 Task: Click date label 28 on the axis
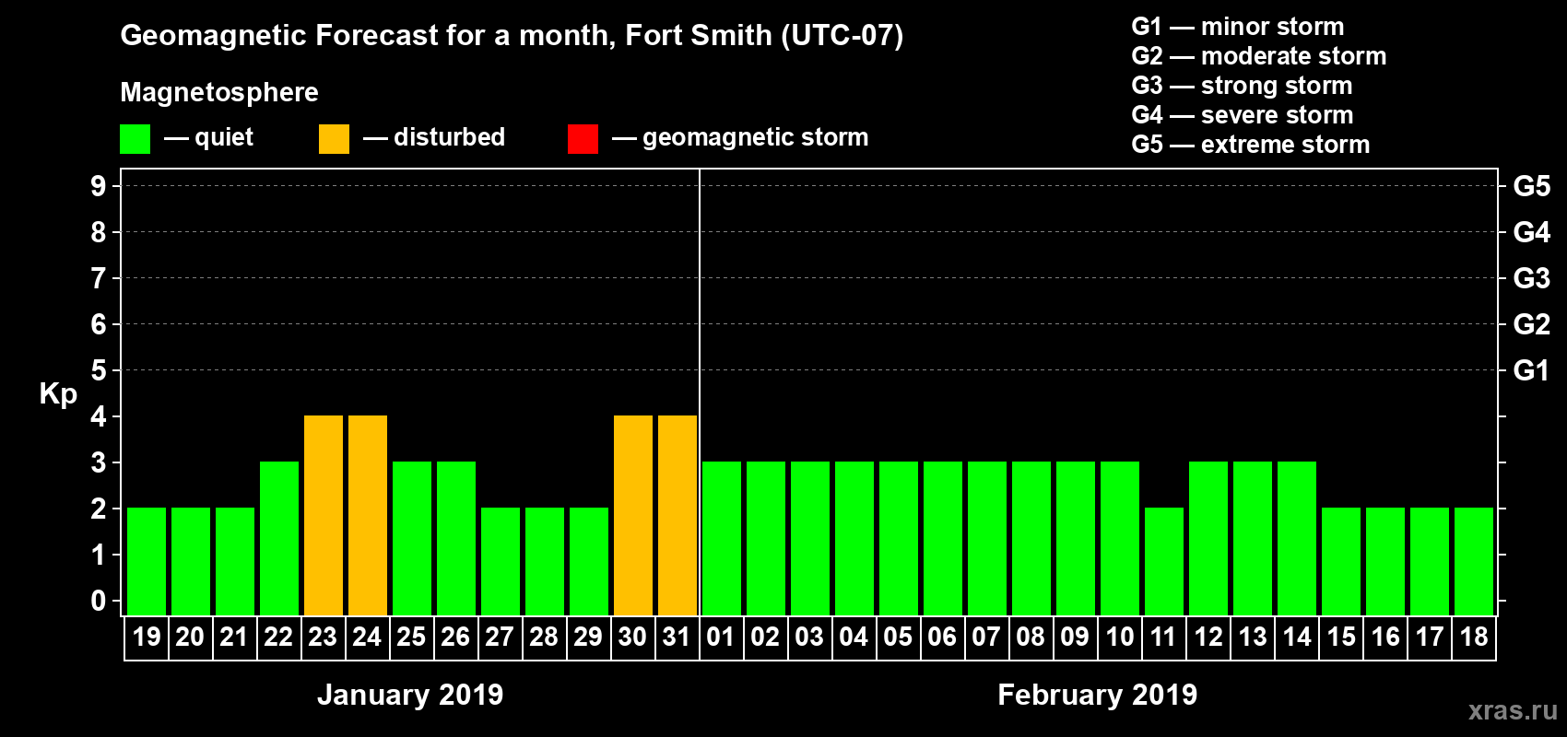[544, 637]
